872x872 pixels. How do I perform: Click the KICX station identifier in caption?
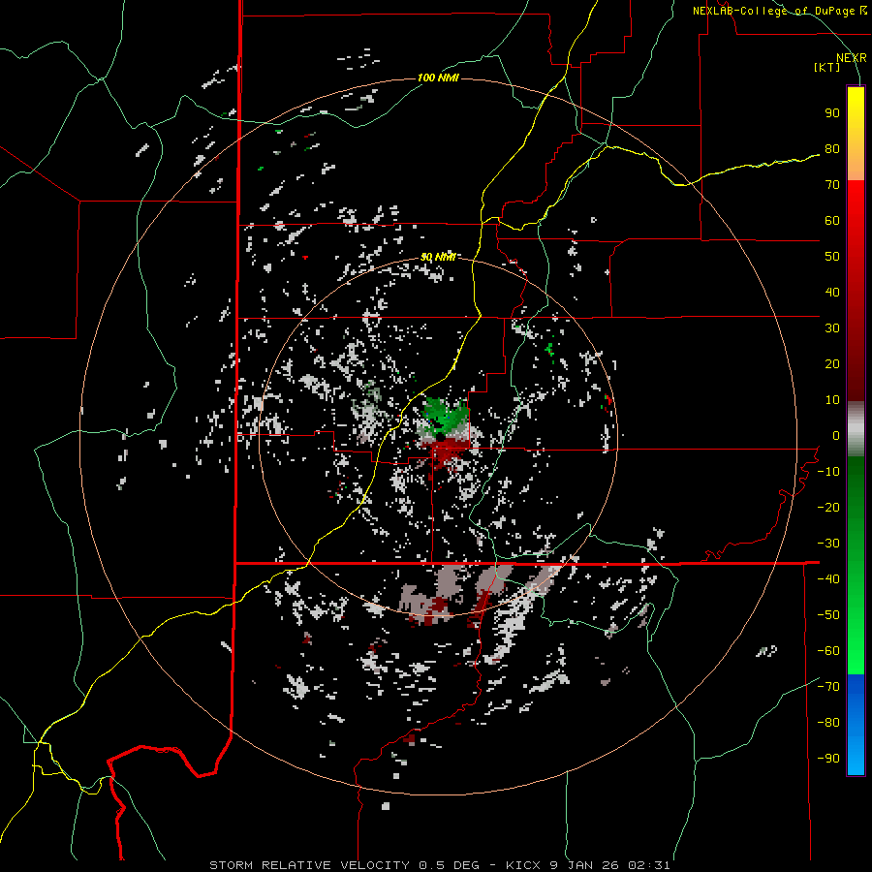click(x=523, y=865)
